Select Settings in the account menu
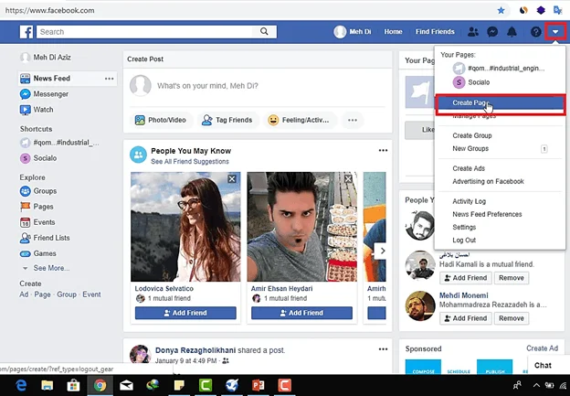 464,227
